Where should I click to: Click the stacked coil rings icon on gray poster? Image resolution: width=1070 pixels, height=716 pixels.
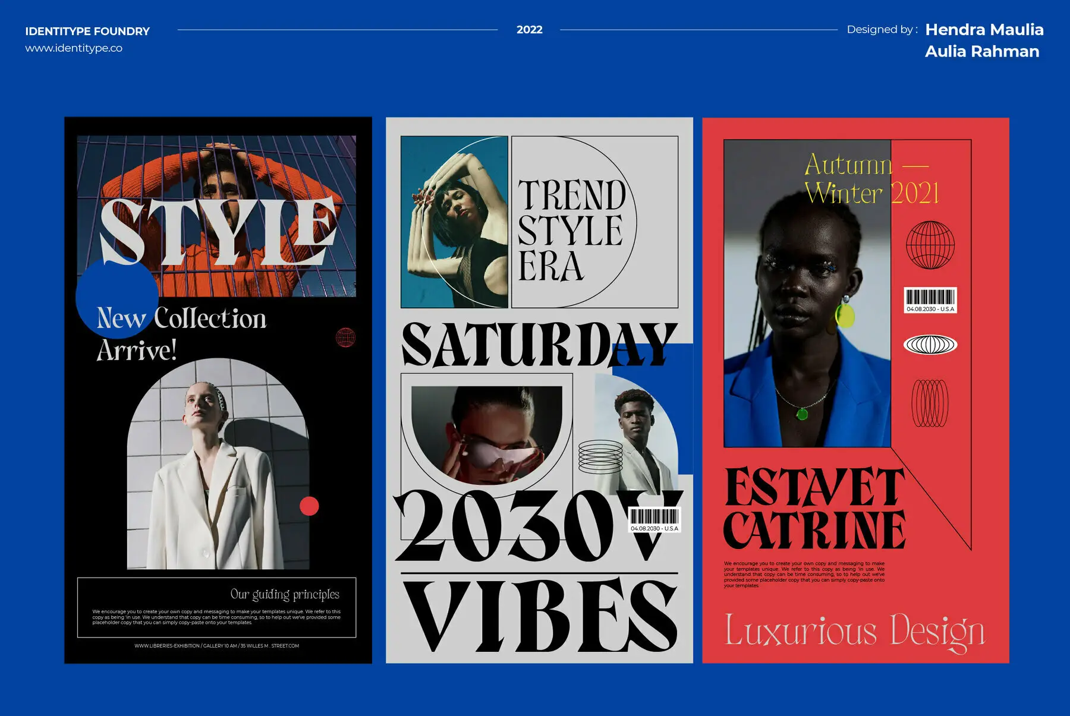600,456
